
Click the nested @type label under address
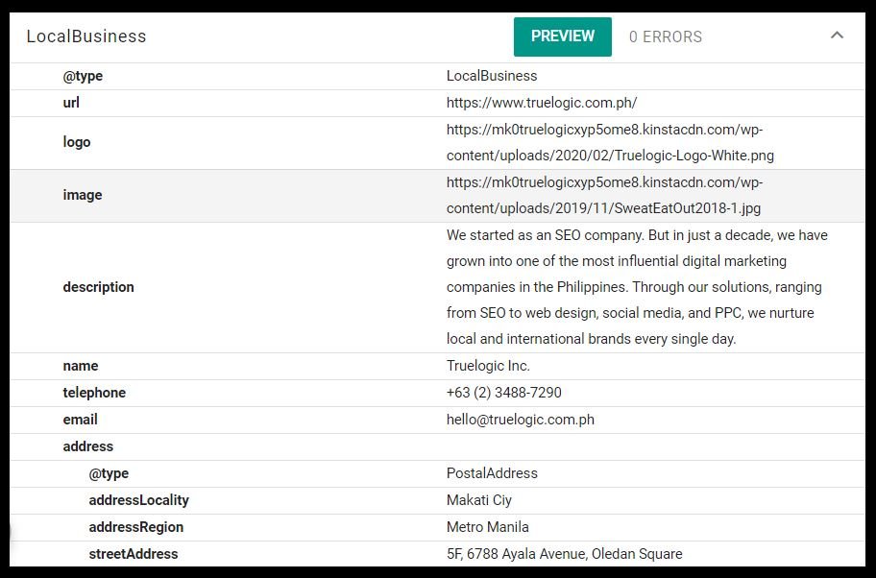109,473
